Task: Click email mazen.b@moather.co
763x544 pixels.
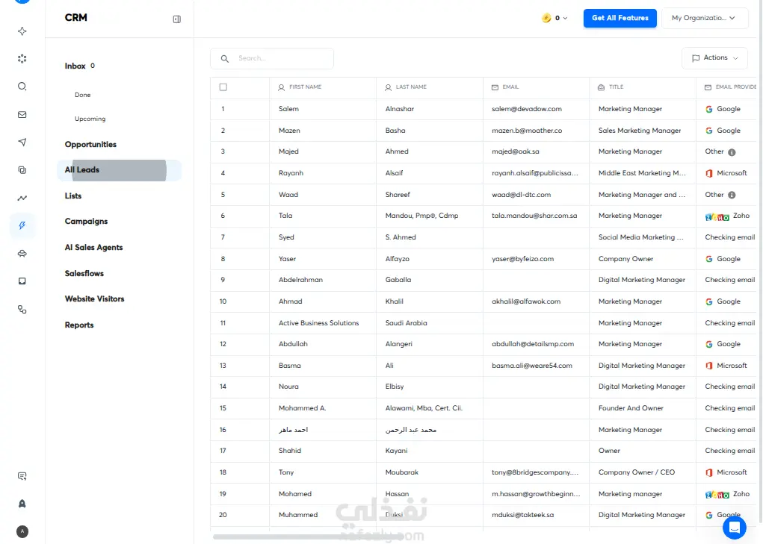Action: [x=527, y=131]
